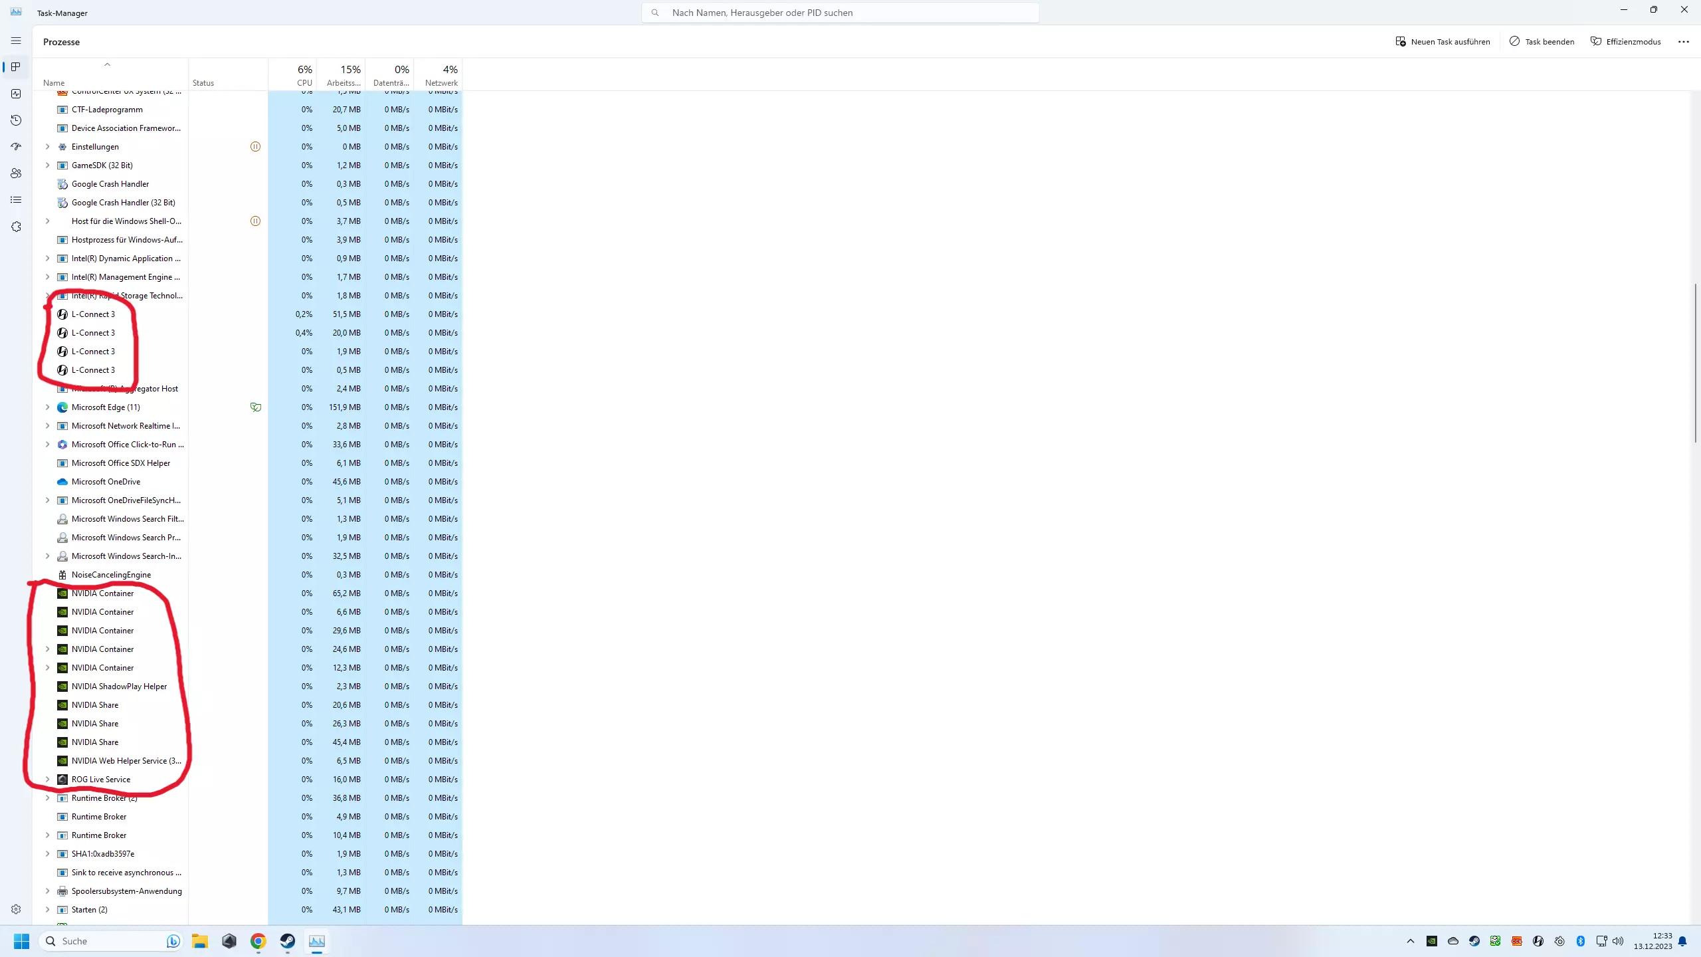Expand the Einstellungen process group
The width and height of the screenshot is (1701, 957).
coord(47,147)
